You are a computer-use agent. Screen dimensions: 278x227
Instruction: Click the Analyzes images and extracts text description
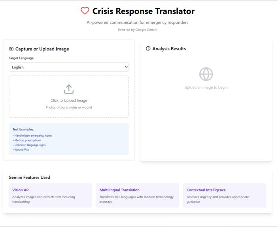point(43,199)
